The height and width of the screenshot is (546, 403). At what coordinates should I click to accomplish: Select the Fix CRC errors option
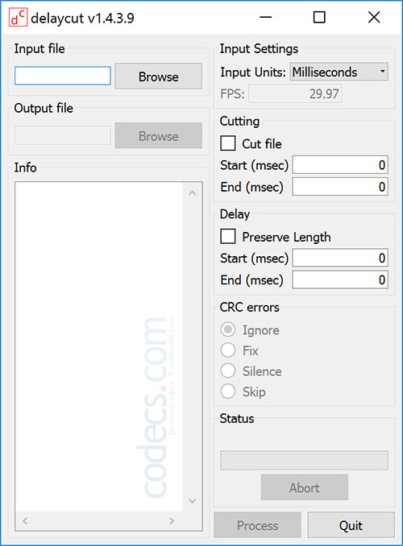click(x=228, y=350)
